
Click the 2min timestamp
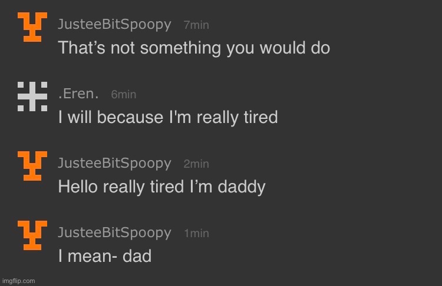tap(196, 164)
